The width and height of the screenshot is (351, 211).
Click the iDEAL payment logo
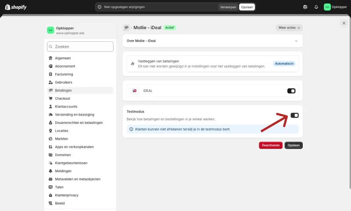tap(135, 91)
